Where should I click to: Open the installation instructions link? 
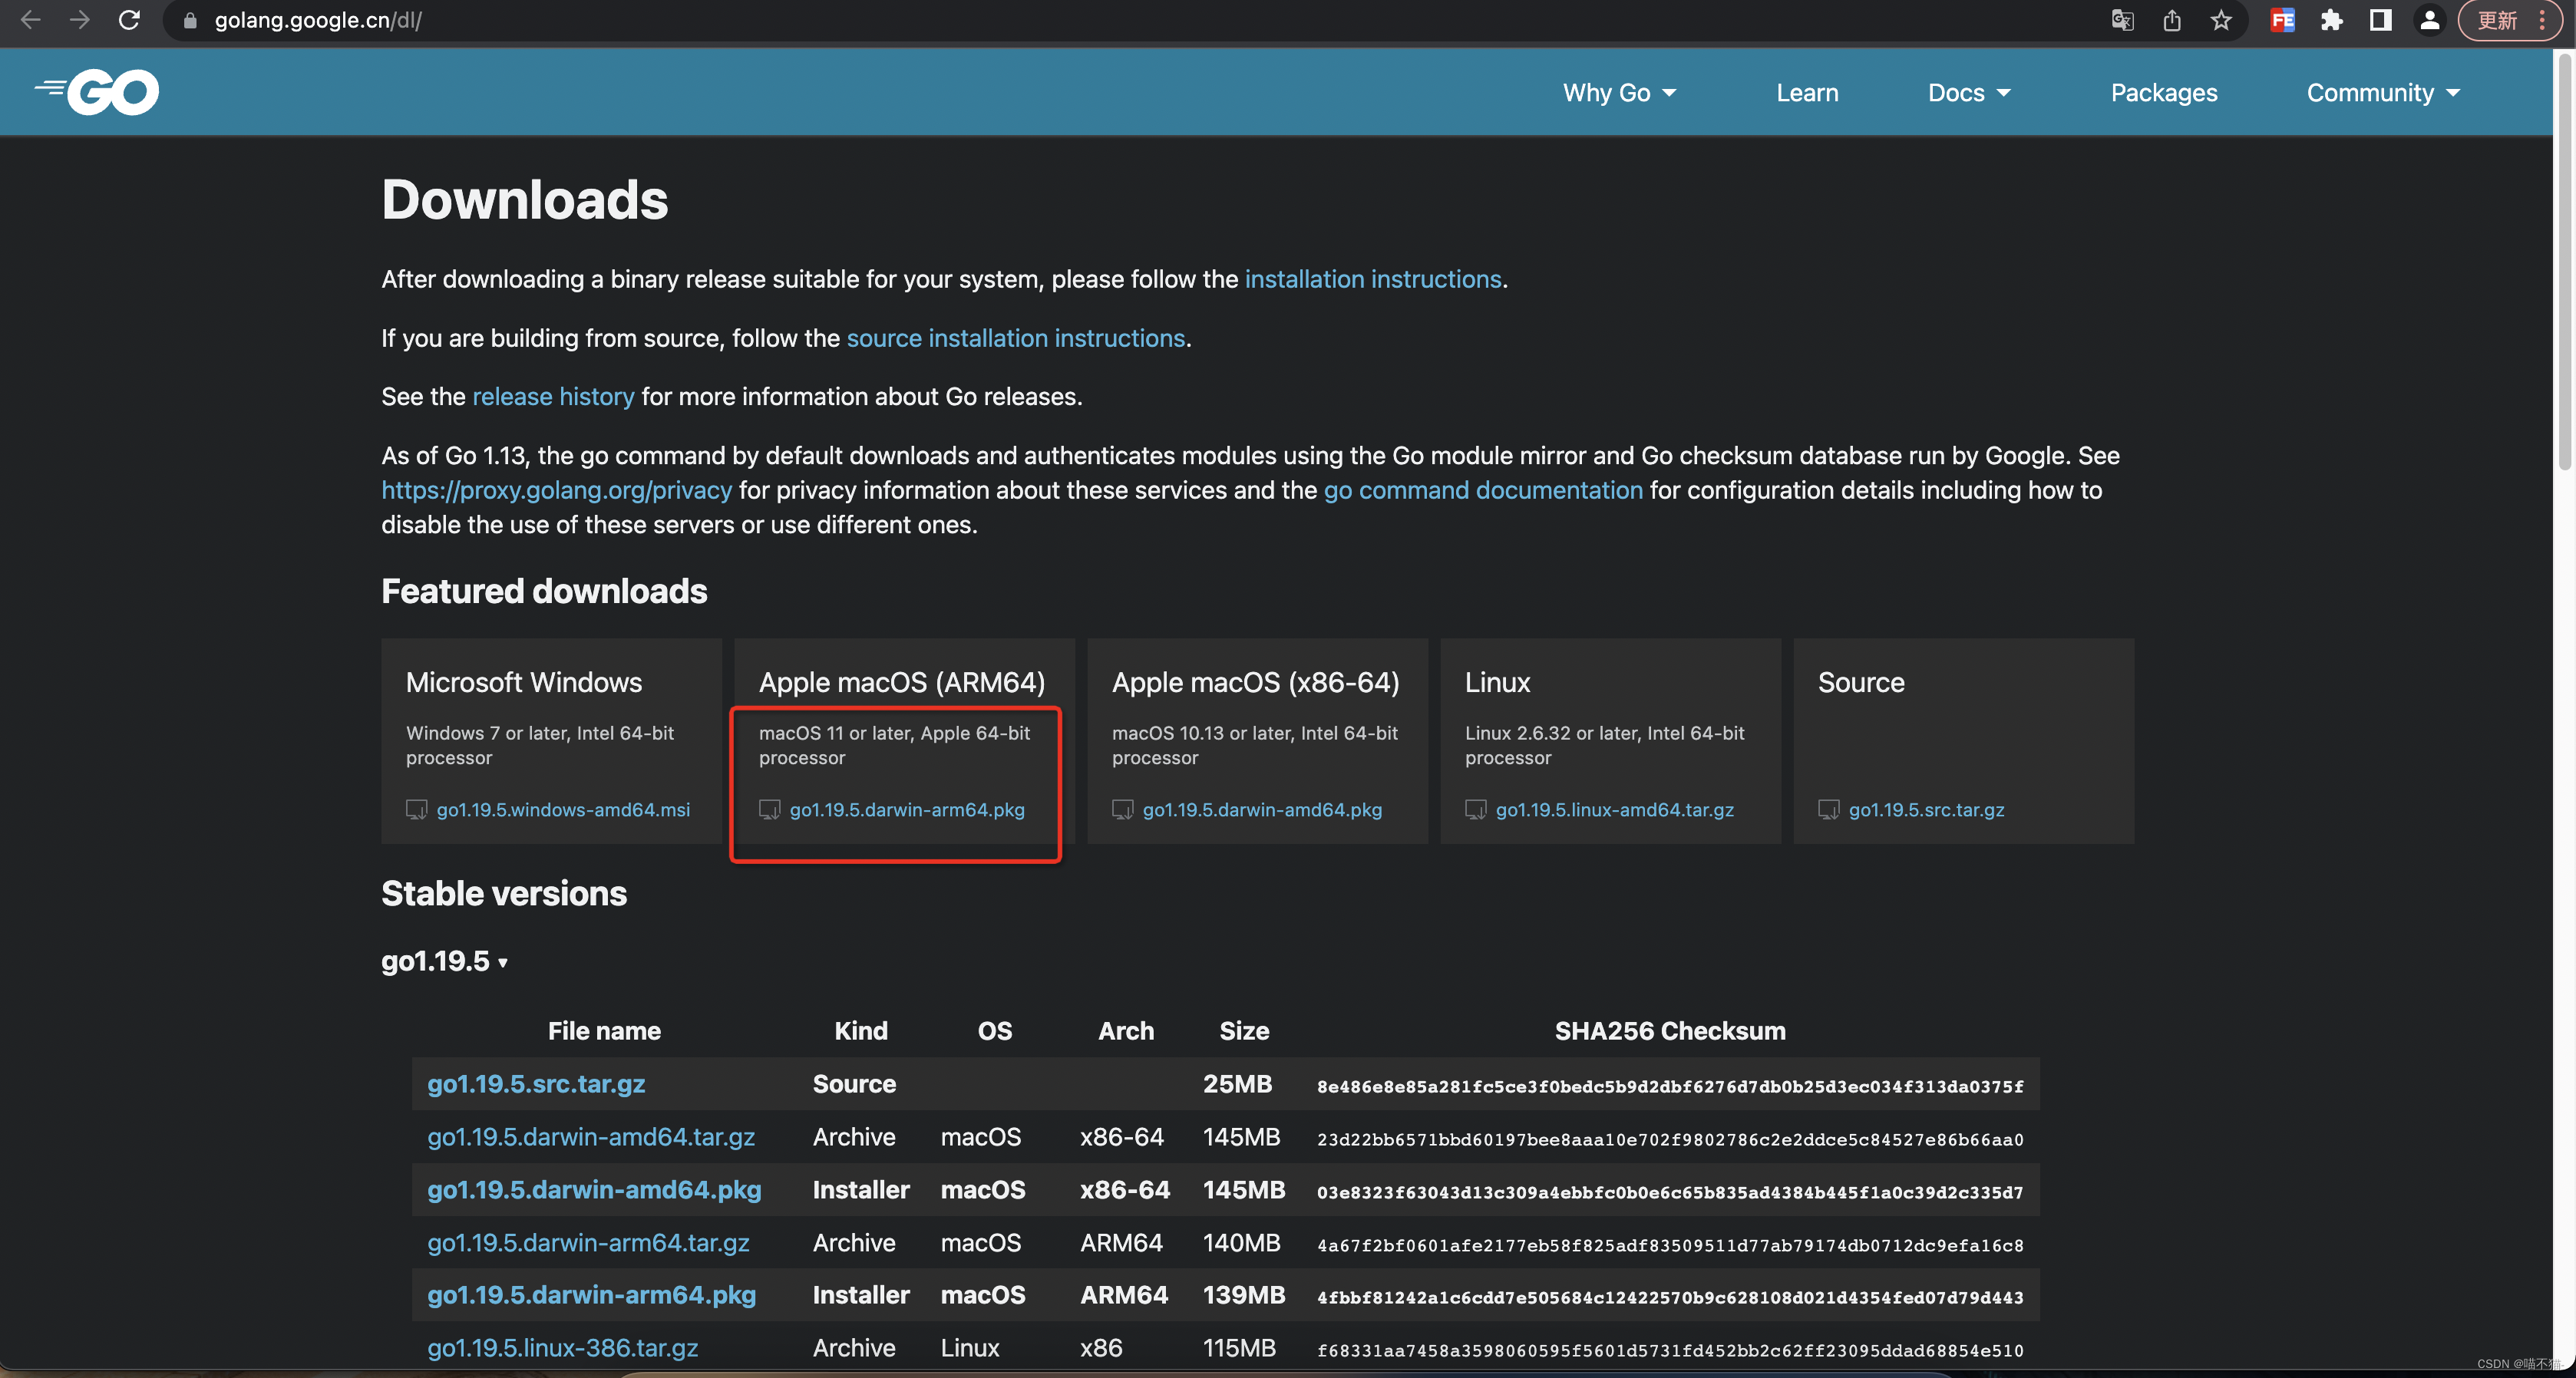tap(1372, 279)
